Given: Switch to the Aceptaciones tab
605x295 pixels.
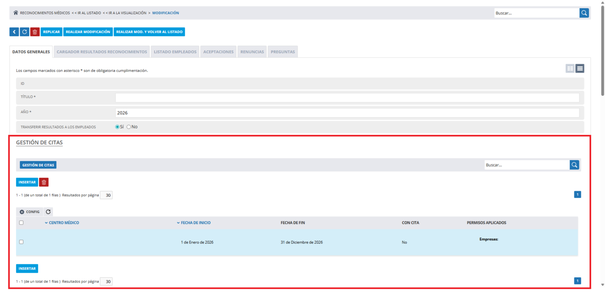Looking at the screenshot, I should point(218,52).
